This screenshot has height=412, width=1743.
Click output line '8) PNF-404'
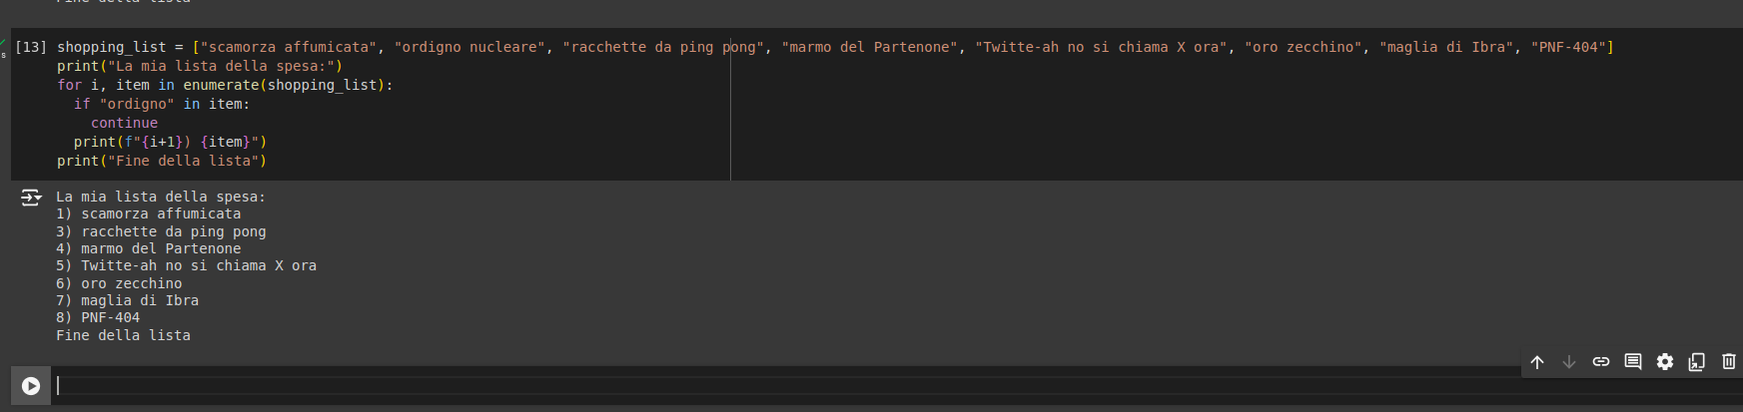(98, 317)
